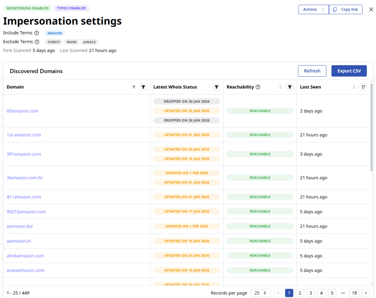Open the abnbamazon.com domain link
The image size is (376, 298).
point(25,255)
